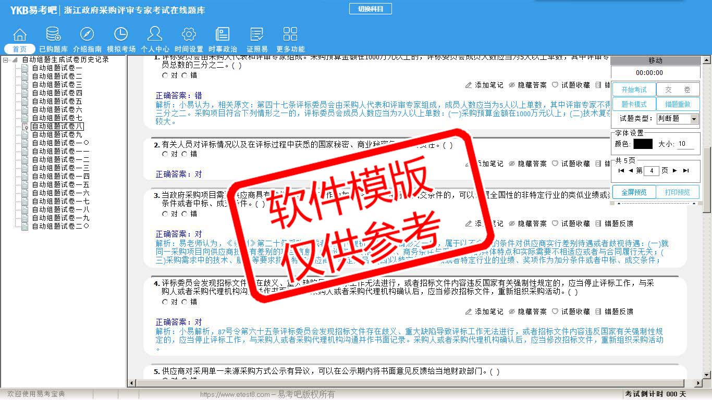Click the 开始考试 button
Screen dimensions: 712x400
(x=633, y=90)
